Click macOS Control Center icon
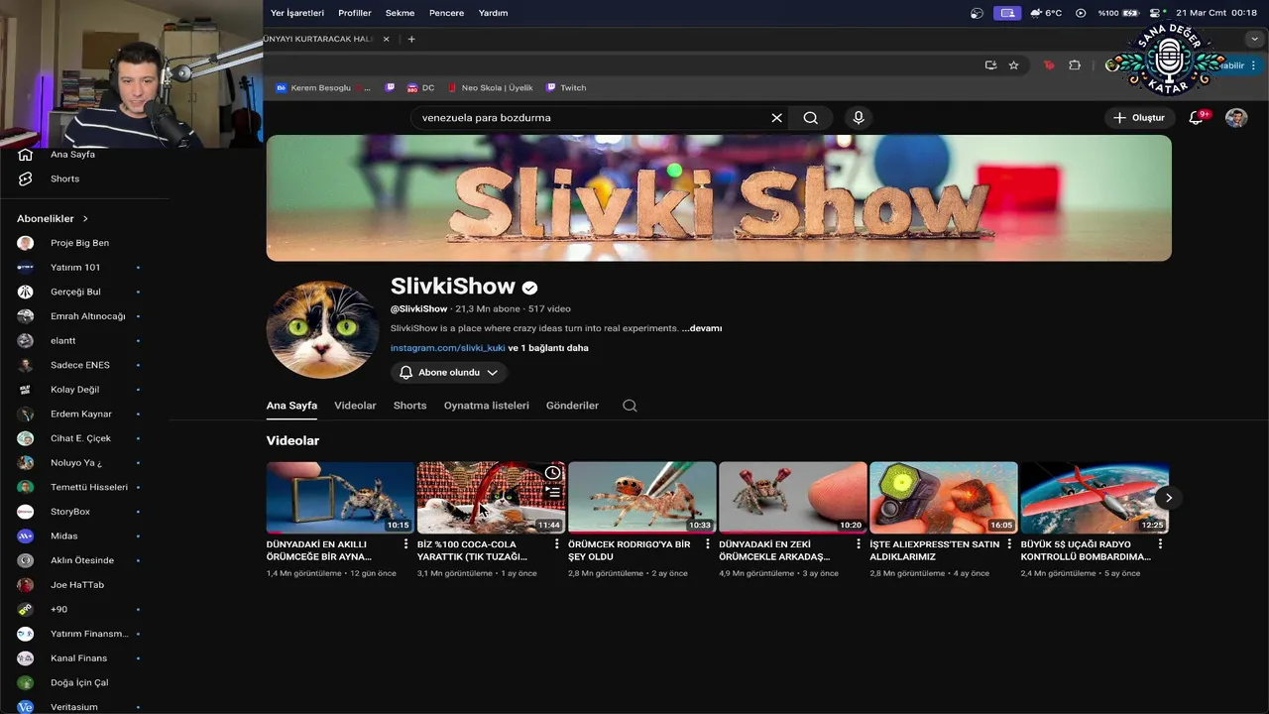Screen dimensions: 1269x714 coord(1156,13)
